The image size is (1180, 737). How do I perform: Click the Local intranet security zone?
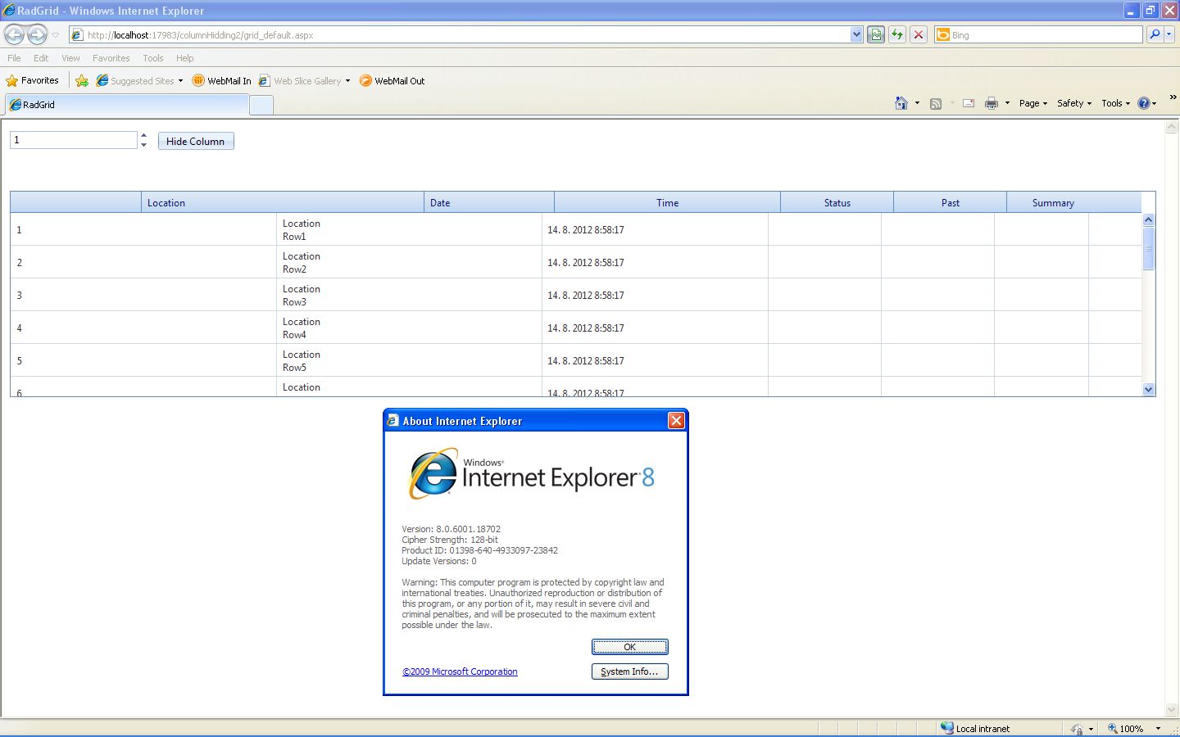click(975, 728)
